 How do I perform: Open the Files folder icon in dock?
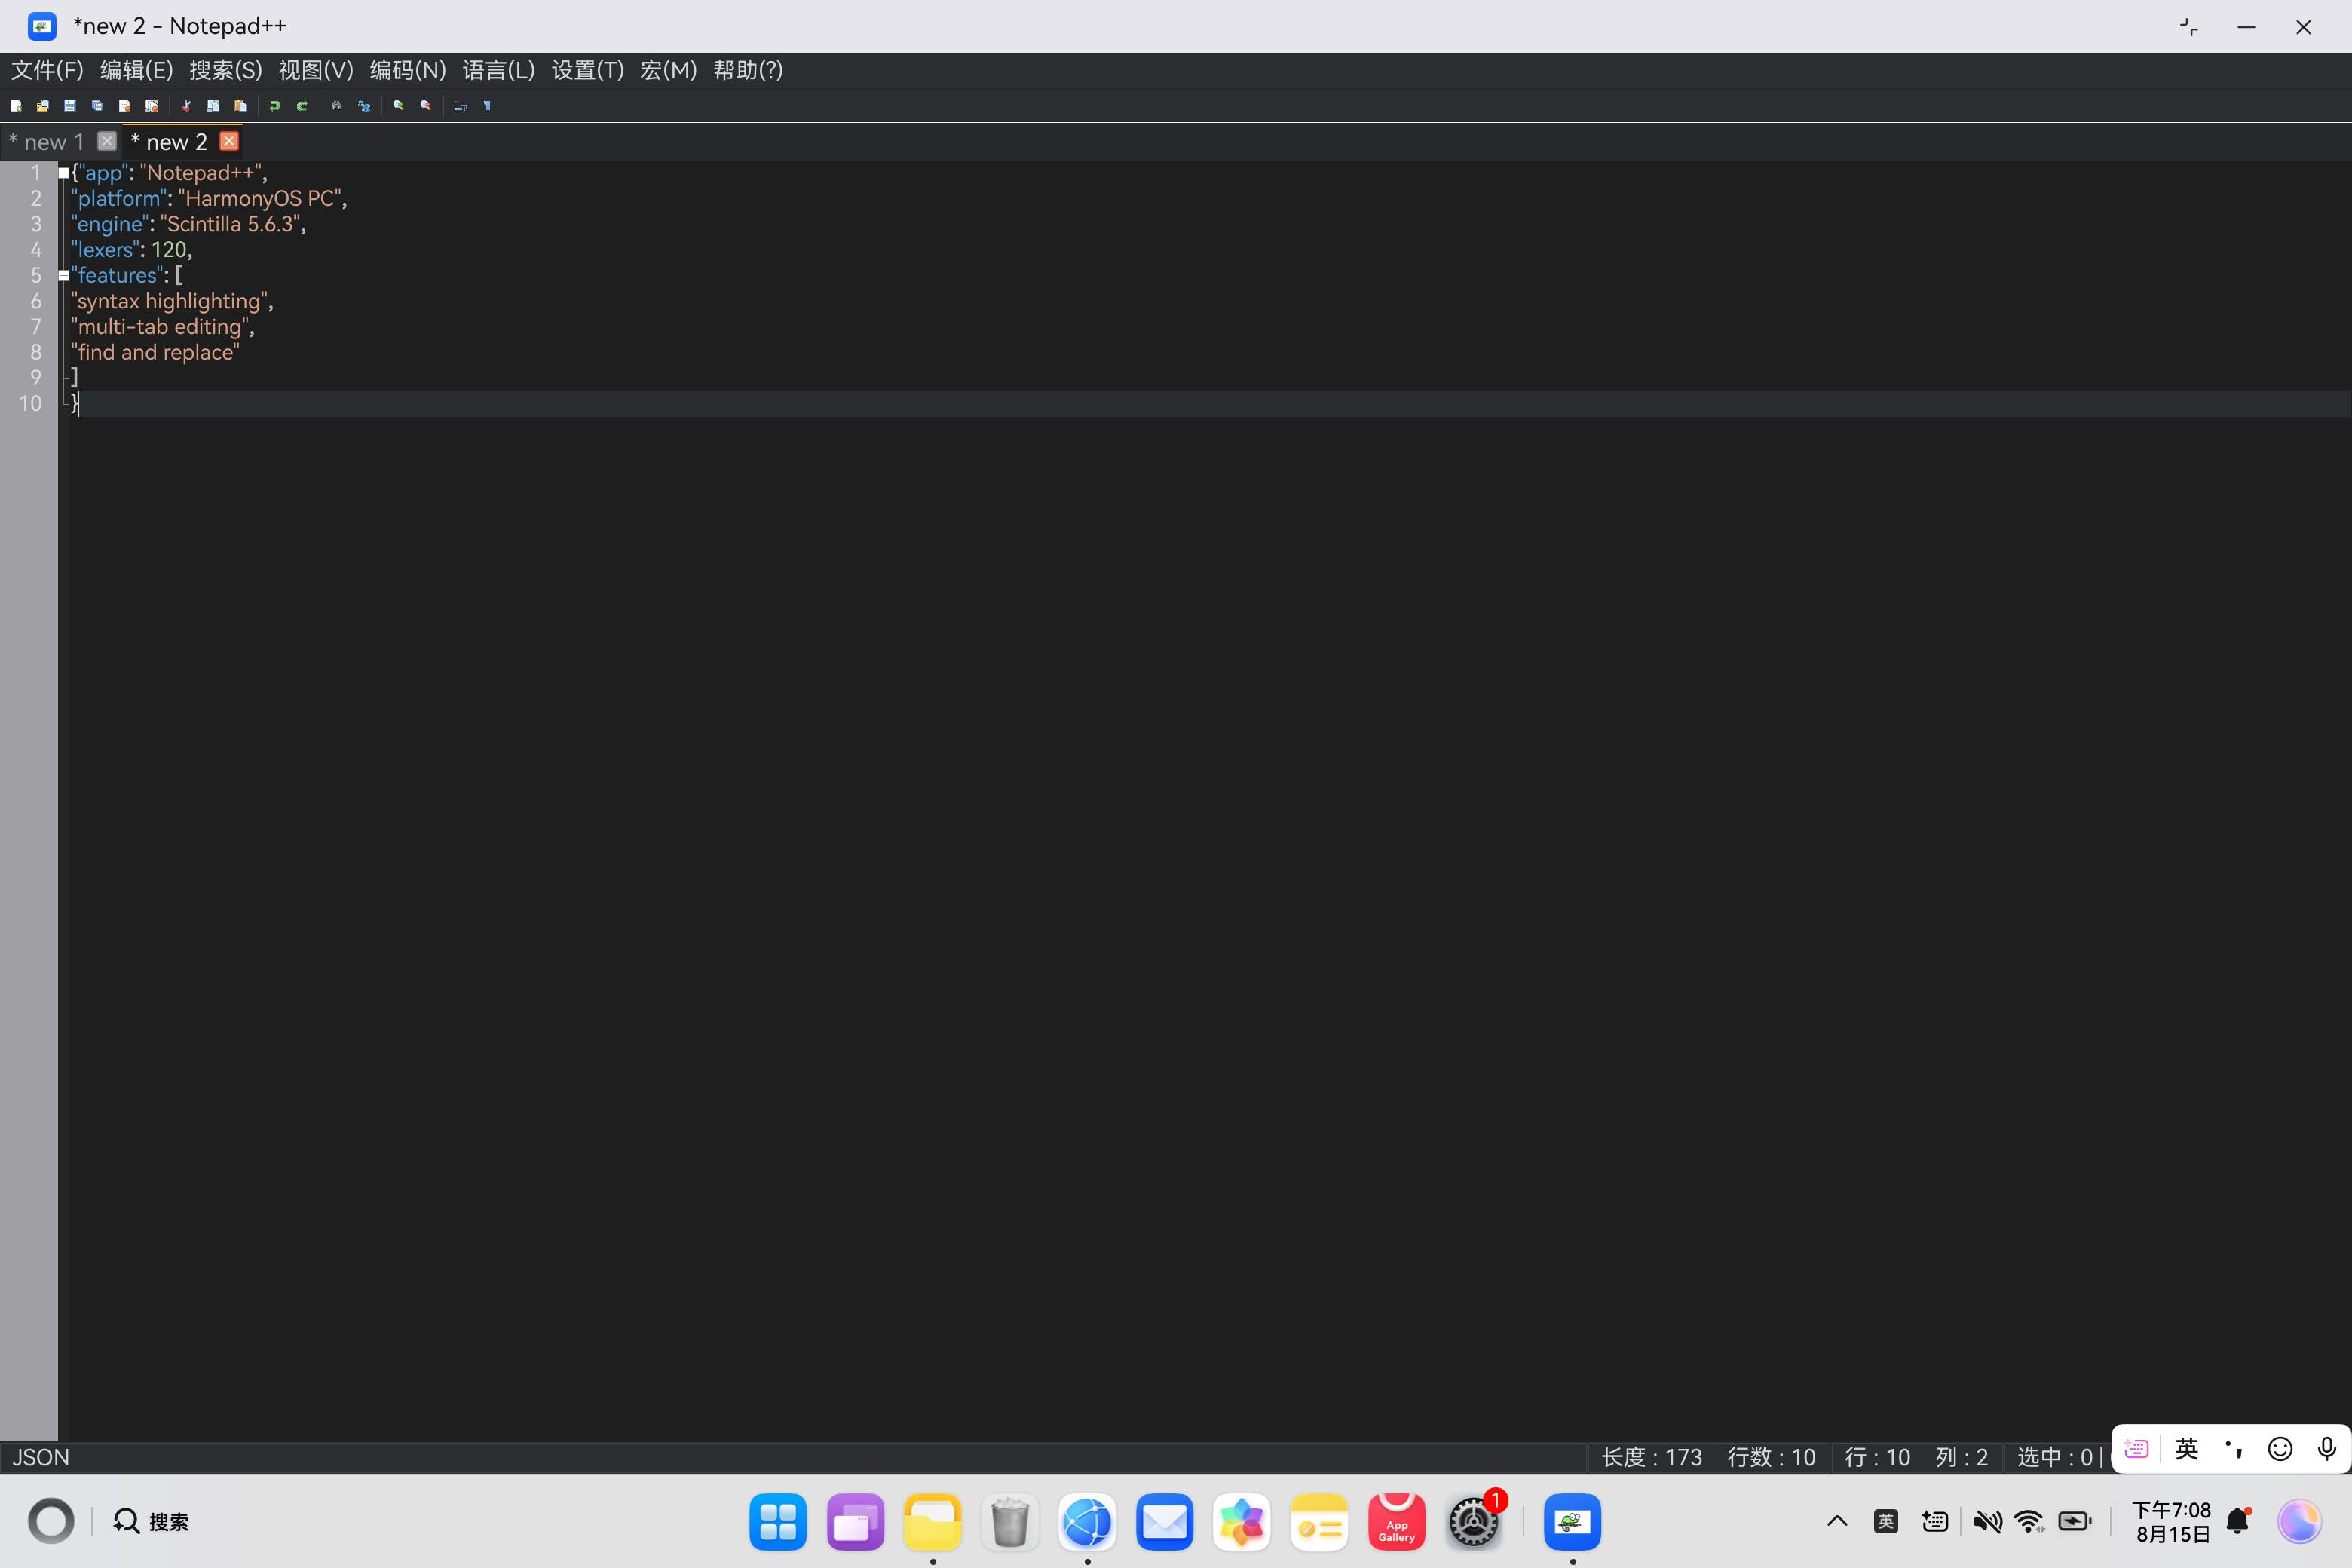tap(933, 1522)
